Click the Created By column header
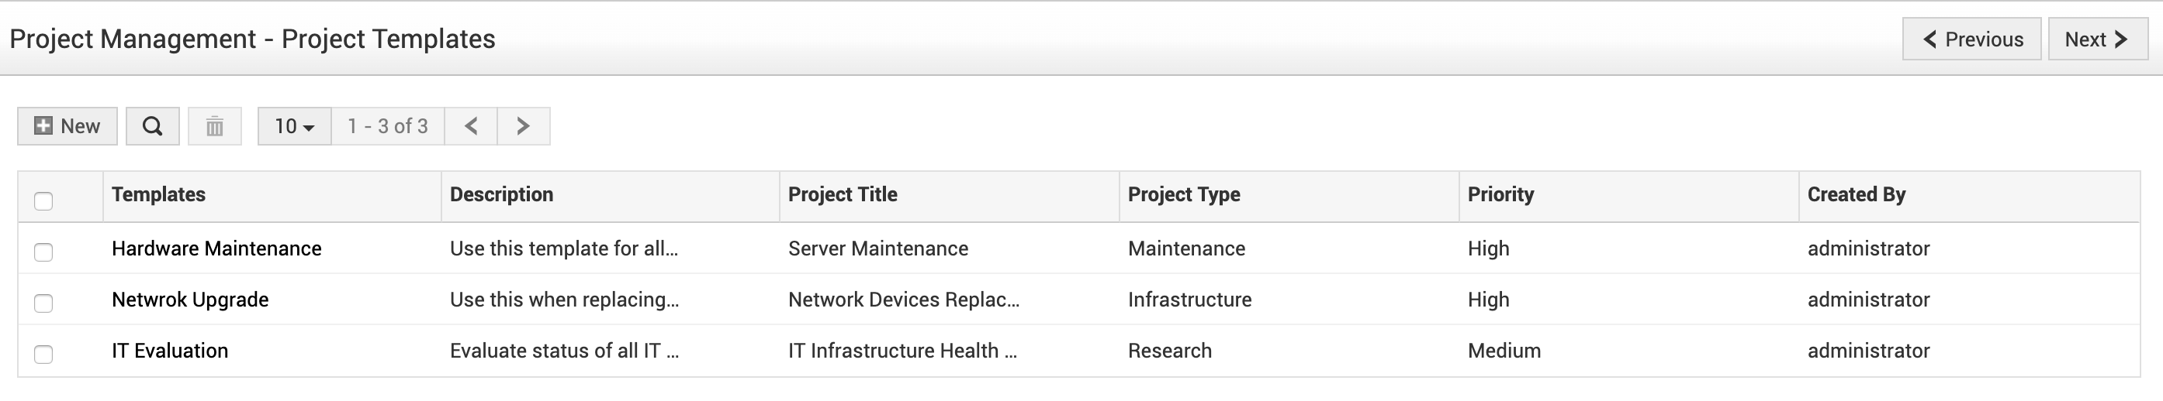 point(1856,194)
